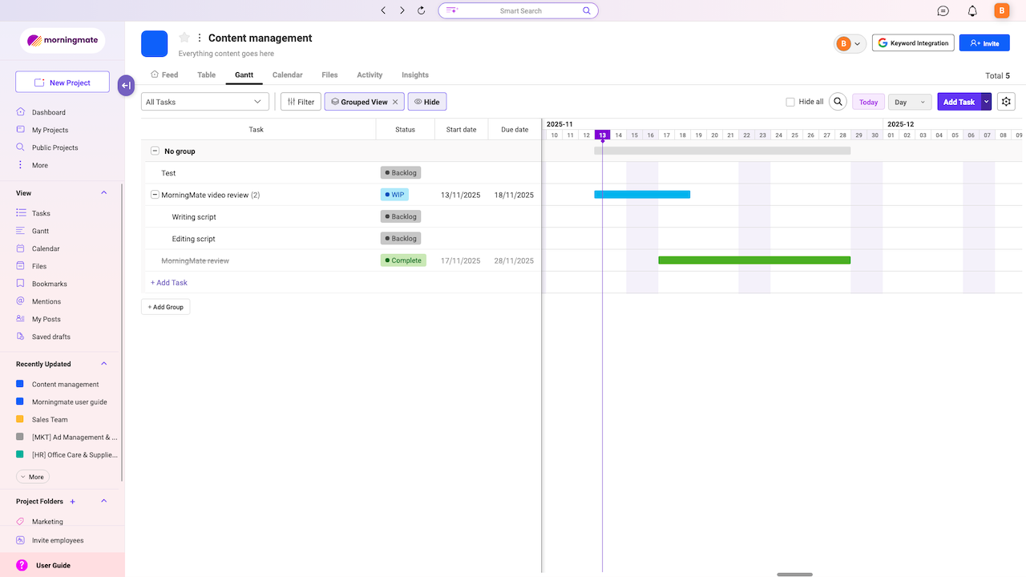Collapse the left sidebar with the arrow button

(x=125, y=85)
